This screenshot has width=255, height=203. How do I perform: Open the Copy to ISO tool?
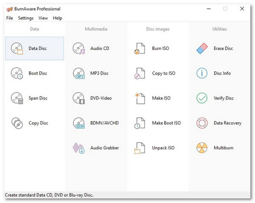pos(158,73)
